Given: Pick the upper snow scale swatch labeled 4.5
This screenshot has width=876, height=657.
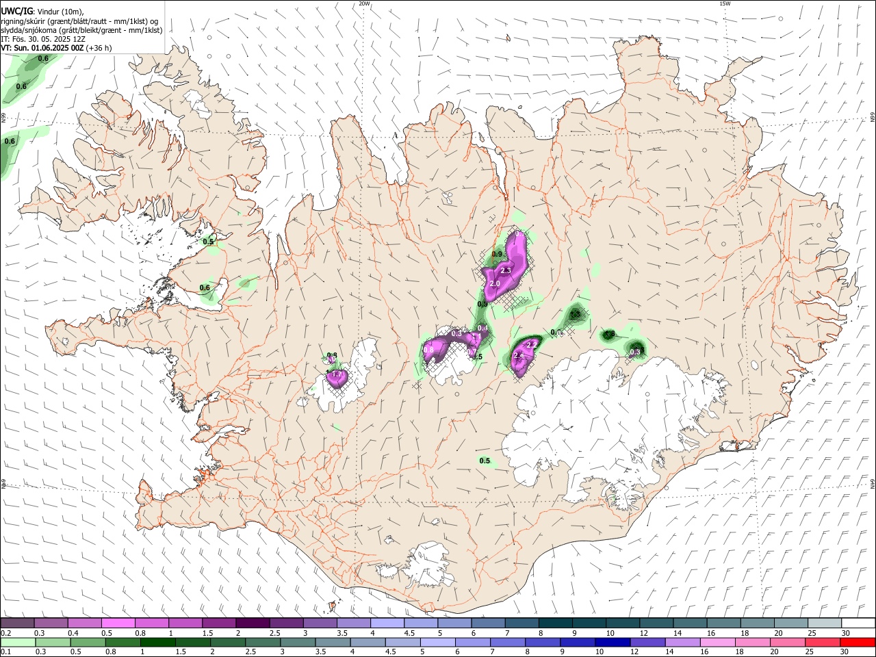Looking at the screenshot, I should coord(420,623).
